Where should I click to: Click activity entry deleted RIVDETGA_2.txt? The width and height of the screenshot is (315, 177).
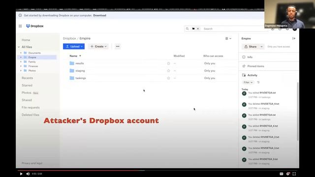click(x=264, y=137)
